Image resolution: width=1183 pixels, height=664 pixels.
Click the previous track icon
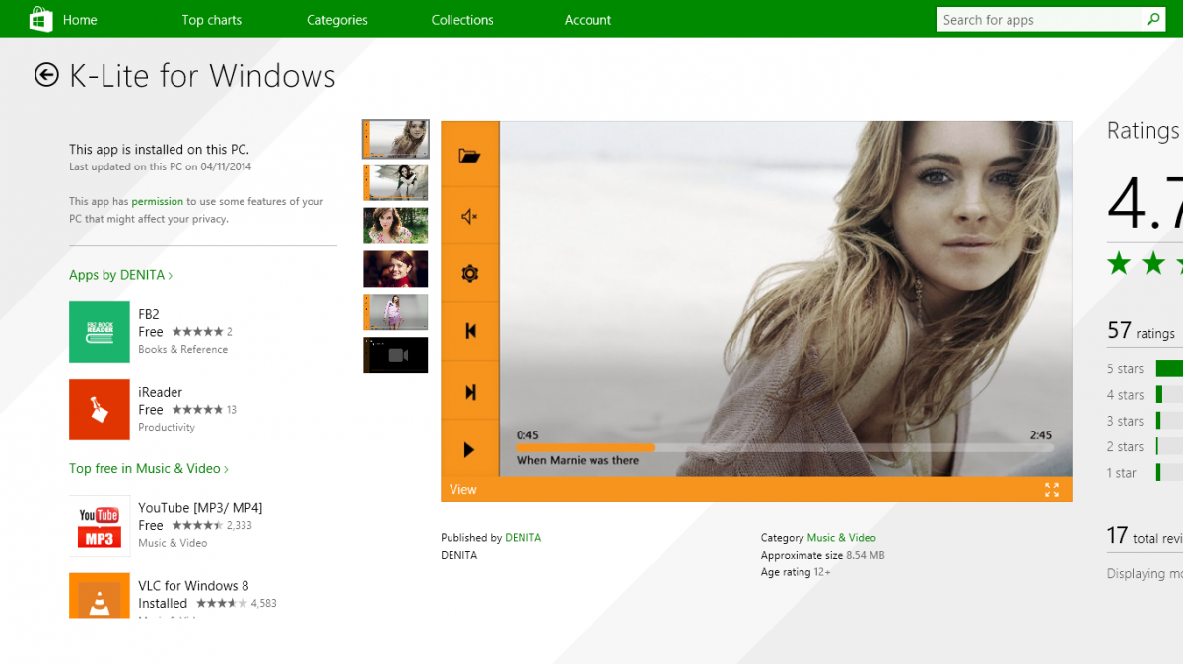click(470, 331)
